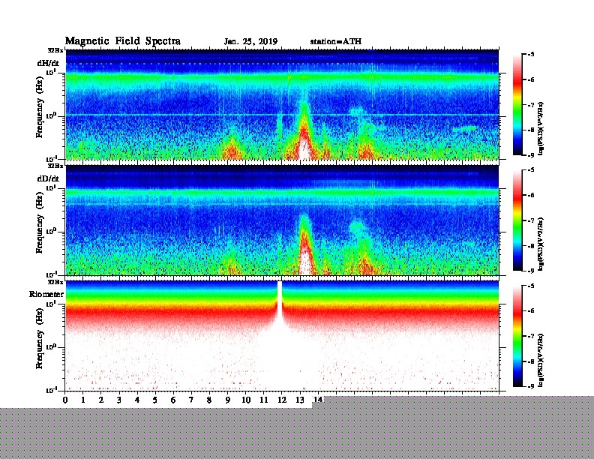Click the "-9" tick on the dH/dt colorbar

point(531,155)
